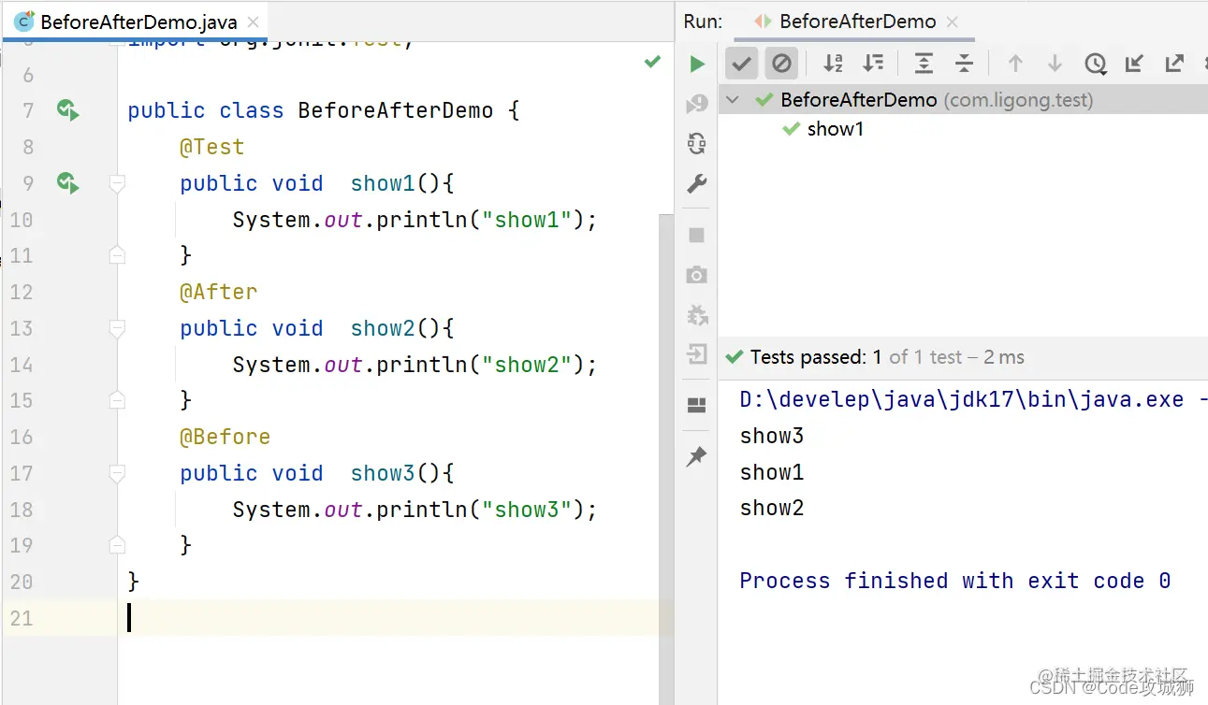Click the Restore layout icon in Run sidebar
Image resolution: width=1208 pixels, height=705 pixels.
click(x=697, y=405)
